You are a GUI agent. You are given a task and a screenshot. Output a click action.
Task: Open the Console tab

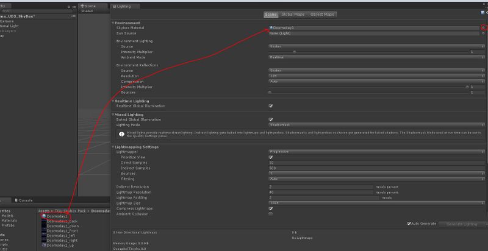[24, 200]
